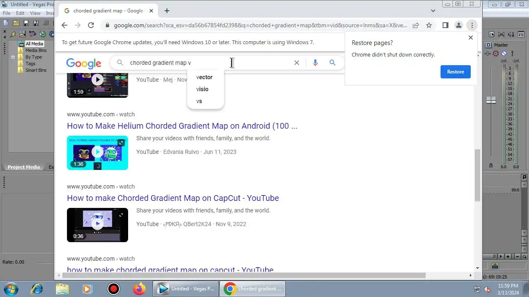Play the 1:36 video thumbnail
Screen dimensions: 529x297
pos(98,153)
